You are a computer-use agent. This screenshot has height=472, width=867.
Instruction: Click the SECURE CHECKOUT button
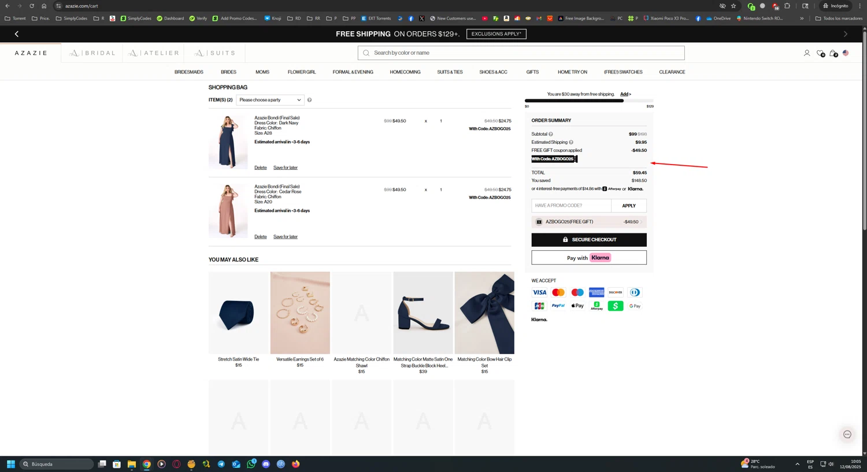(x=589, y=240)
